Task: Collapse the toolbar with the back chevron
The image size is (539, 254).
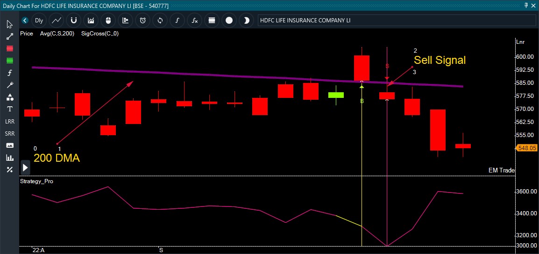Action: (25, 21)
